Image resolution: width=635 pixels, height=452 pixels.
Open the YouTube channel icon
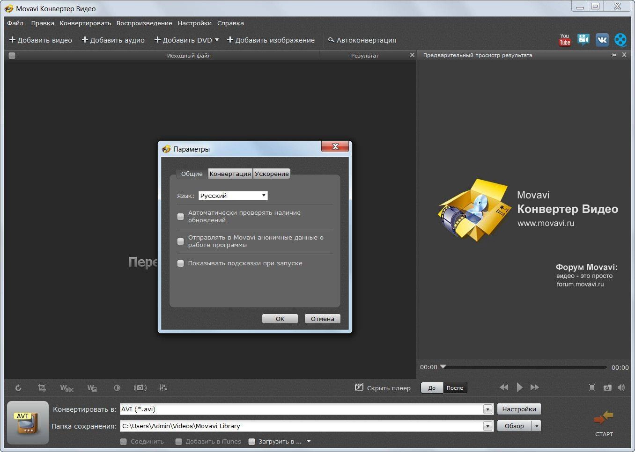[x=565, y=40]
